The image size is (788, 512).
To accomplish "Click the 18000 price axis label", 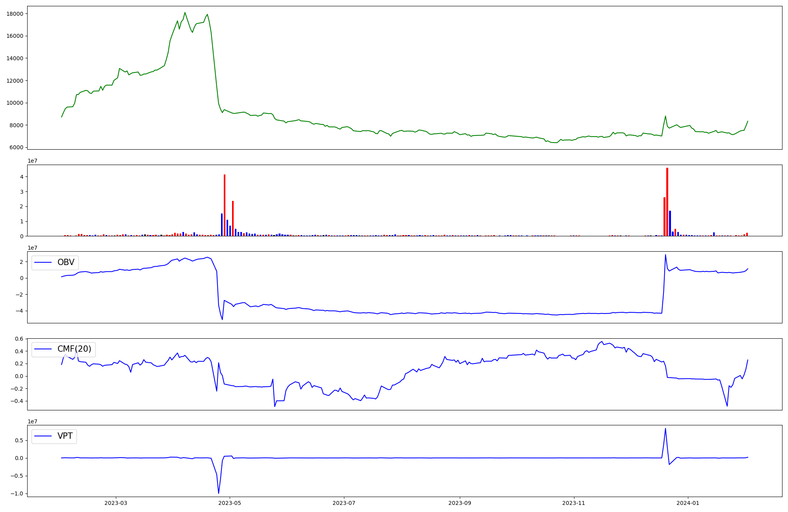I will point(15,14).
